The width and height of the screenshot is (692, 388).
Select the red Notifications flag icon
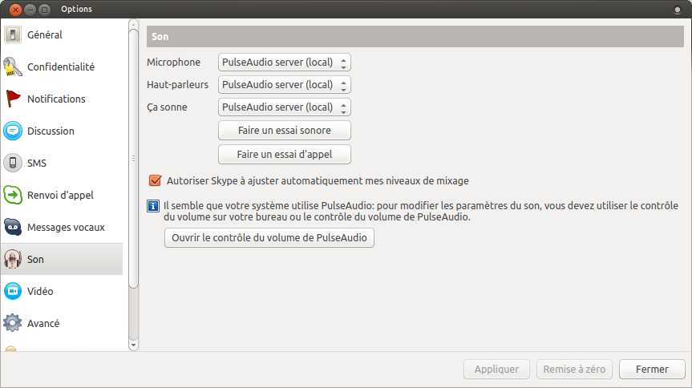12,99
